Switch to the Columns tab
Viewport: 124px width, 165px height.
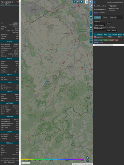tap(113, 17)
